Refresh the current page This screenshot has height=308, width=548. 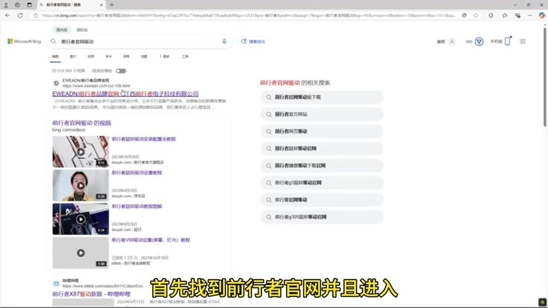[20, 15]
